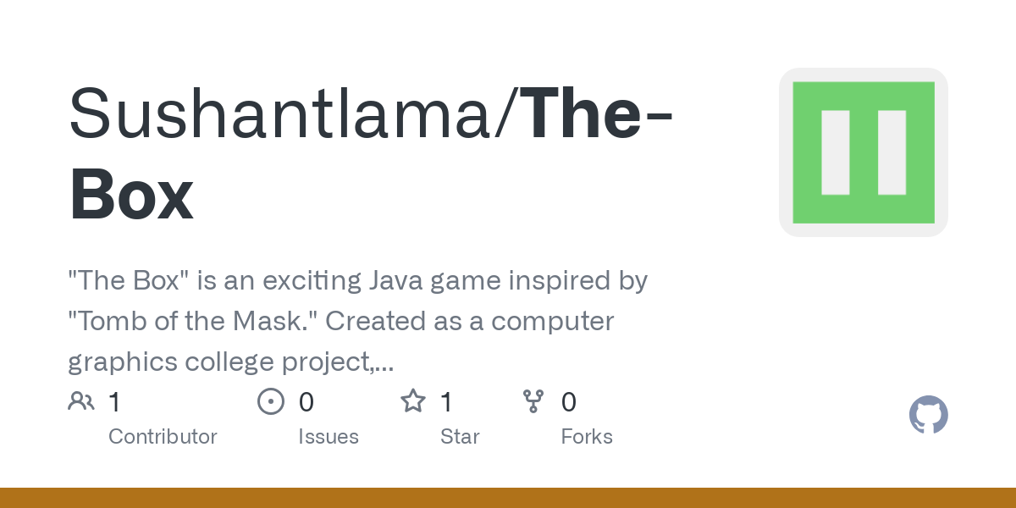Click the brown Java language color bar

tap(508, 498)
